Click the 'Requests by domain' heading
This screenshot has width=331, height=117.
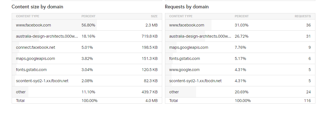[x=187, y=7]
